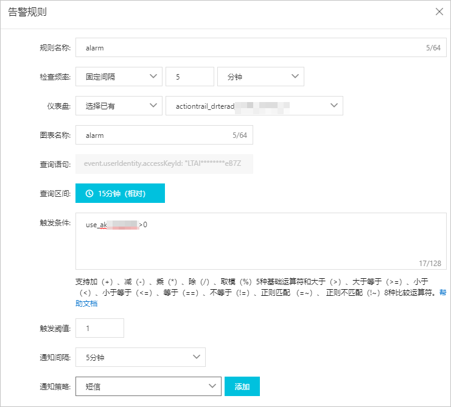This screenshot has width=451, height=407.
Task: Click the 触发条件 text area
Action: pyautogui.click(x=261, y=241)
